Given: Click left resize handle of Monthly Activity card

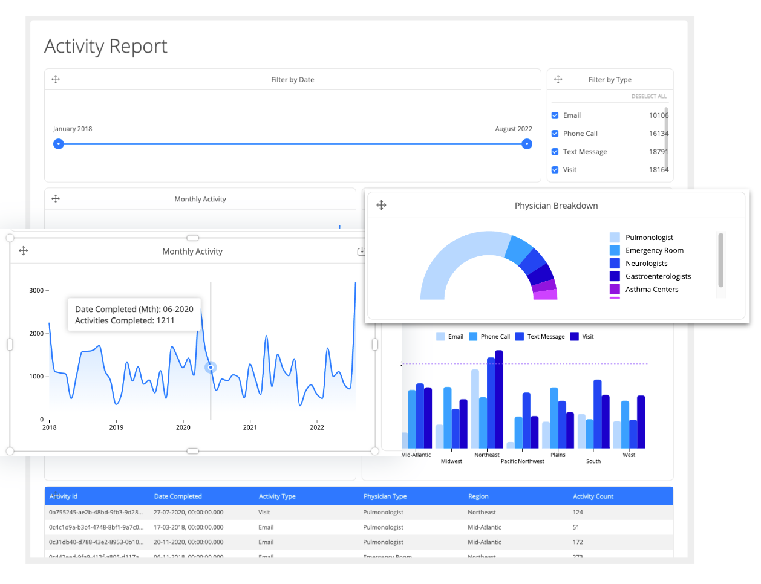Looking at the screenshot, I should [x=10, y=344].
